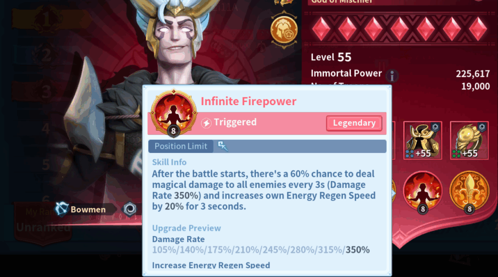Click the Bowmen troop type icon
Viewport: 498px width, 277px height.
point(61,209)
